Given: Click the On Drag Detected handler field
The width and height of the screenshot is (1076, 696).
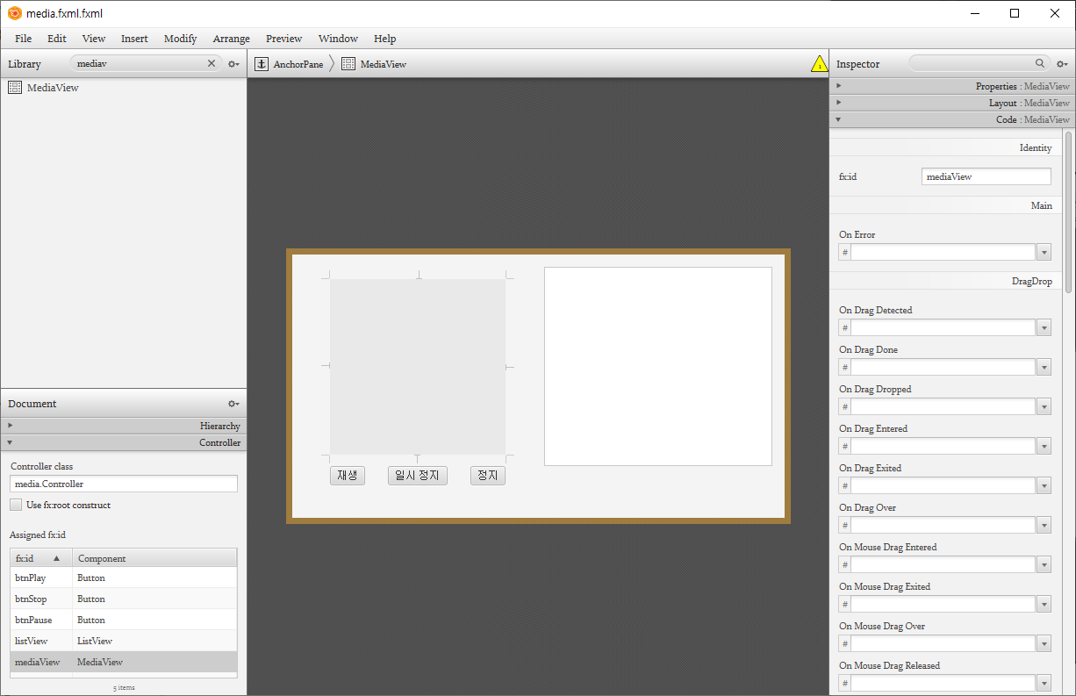Looking at the screenshot, I should point(943,328).
